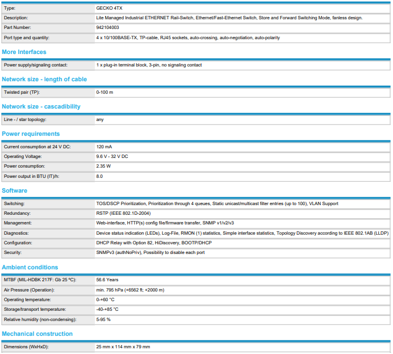Click the 'Description:' row label
The image size is (393, 354).
(x=16, y=18)
